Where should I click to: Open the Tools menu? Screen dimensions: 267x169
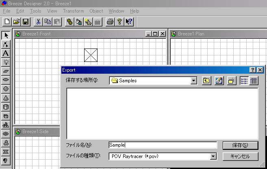tap(35, 11)
